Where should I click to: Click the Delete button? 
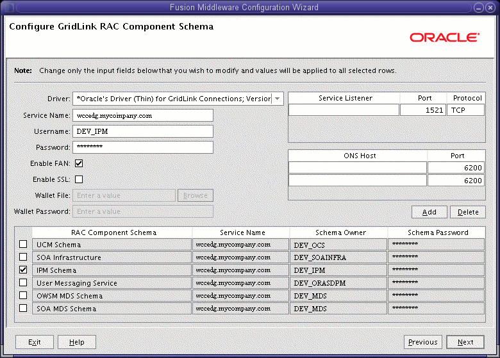click(468, 212)
